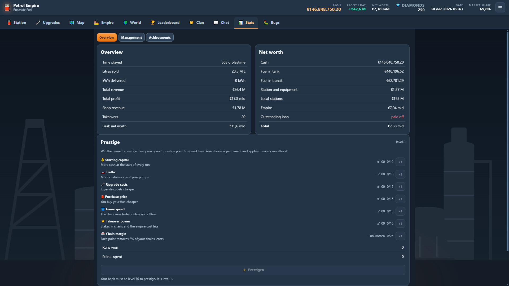Click the Traffic car icon
Screen dimensions: 509x286
(x=103, y=172)
